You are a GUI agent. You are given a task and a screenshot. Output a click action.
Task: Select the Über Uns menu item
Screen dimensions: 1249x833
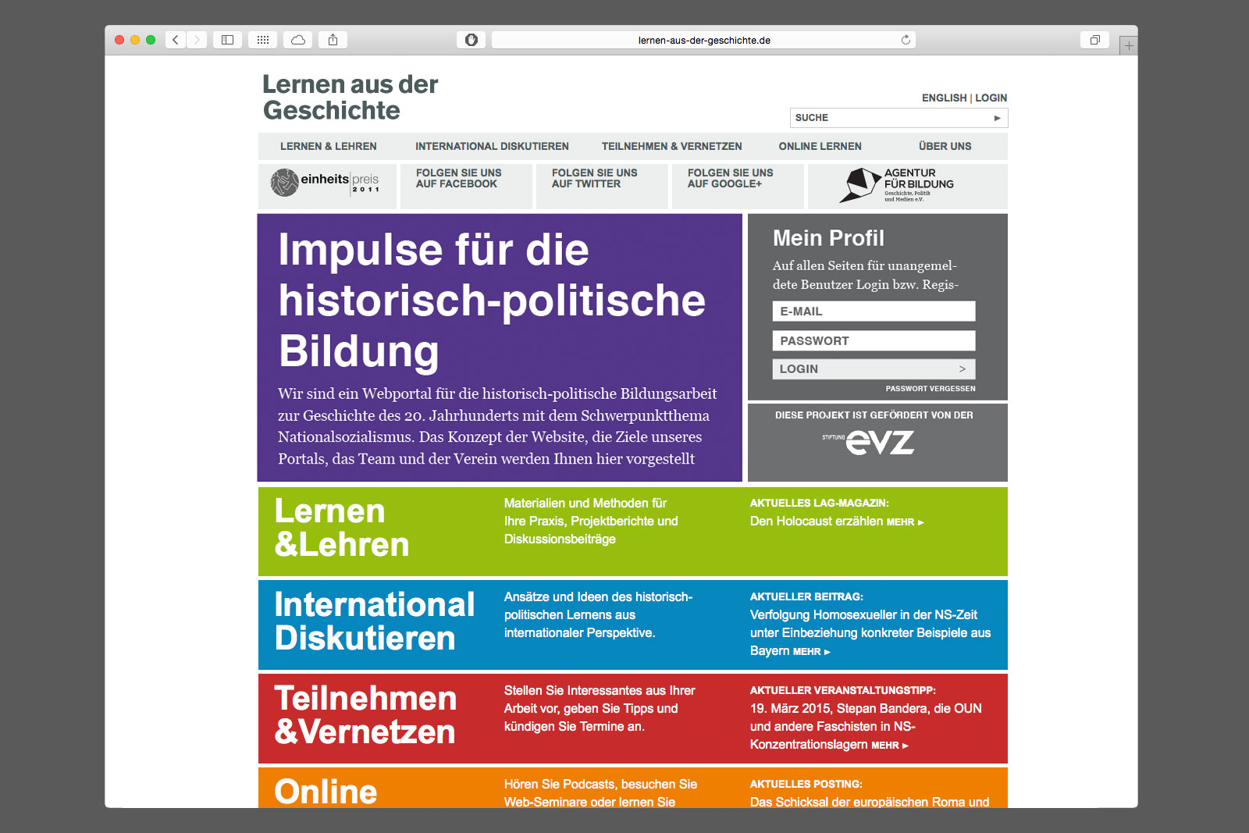click(x=945, y=146)
